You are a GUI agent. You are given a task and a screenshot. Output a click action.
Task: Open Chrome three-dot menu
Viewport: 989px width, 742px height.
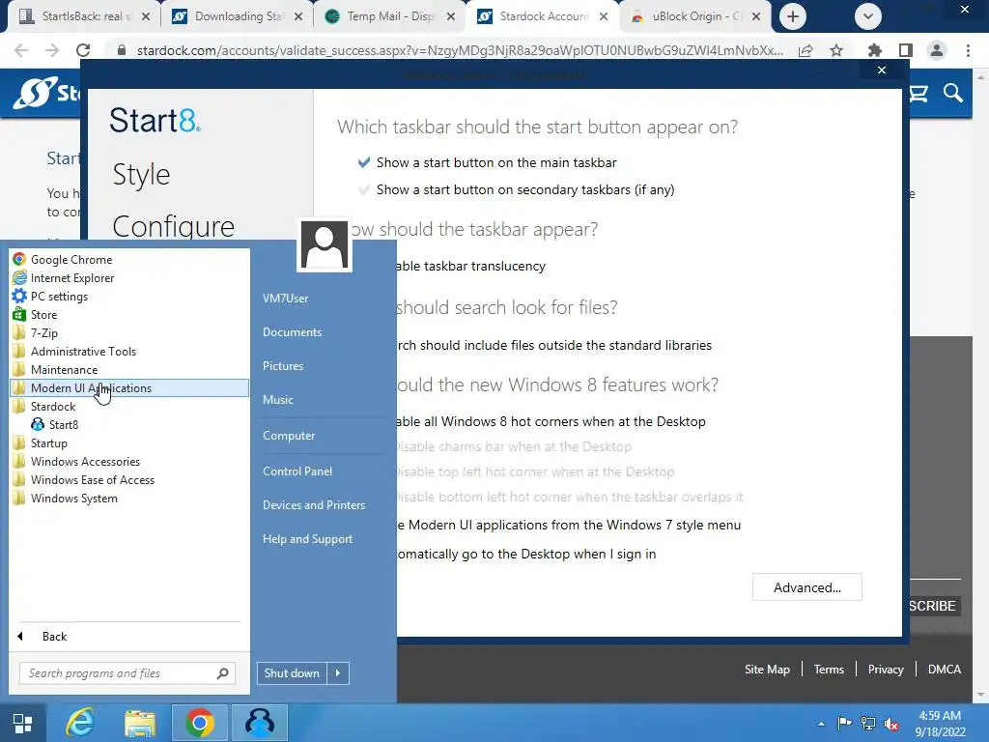968,50
